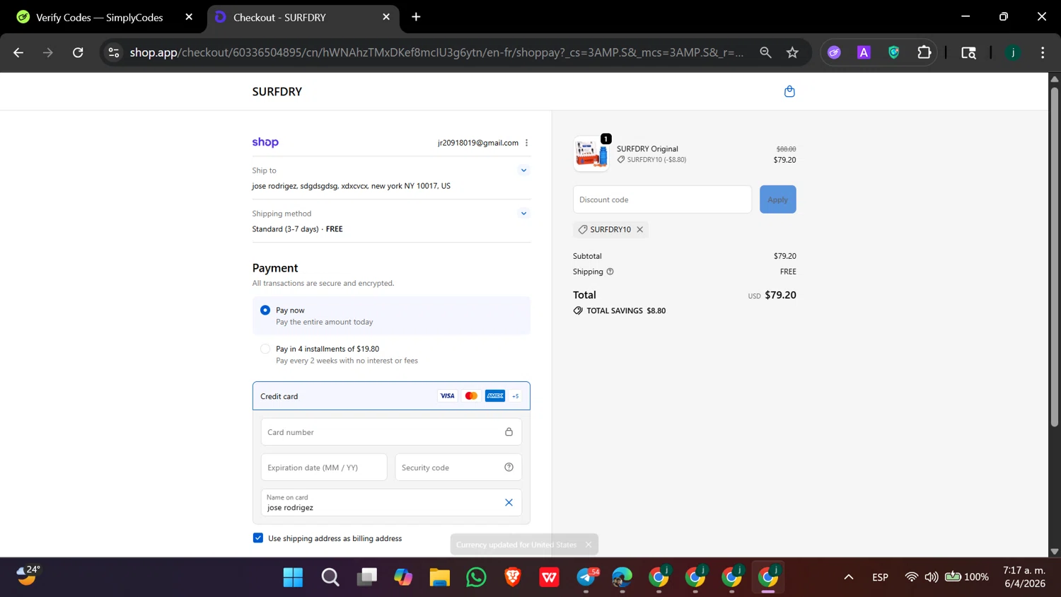
Task: Bookmark this page with the star
Action: click(x=792, y=52)
